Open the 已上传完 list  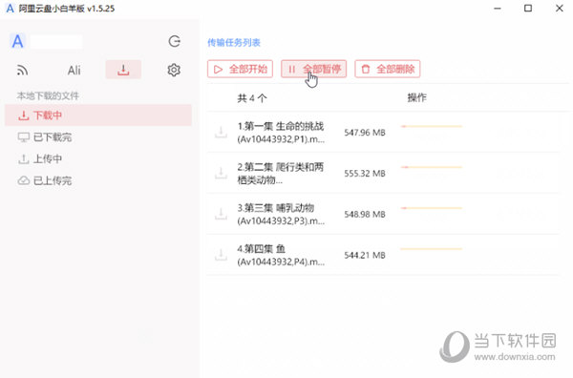(45, 180)
